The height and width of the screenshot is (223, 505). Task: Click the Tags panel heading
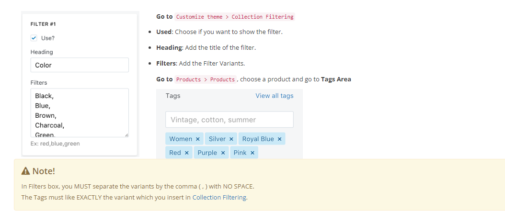(x=173, y=96)
